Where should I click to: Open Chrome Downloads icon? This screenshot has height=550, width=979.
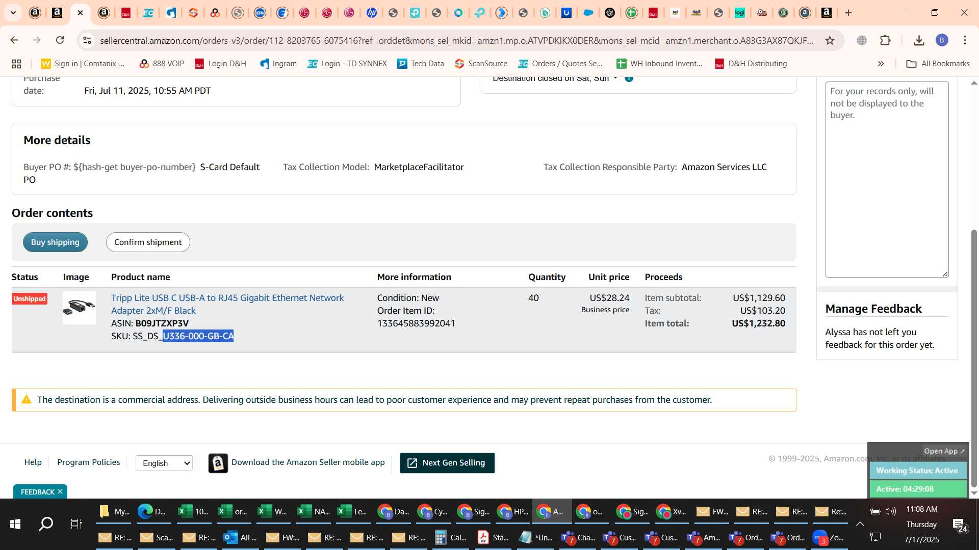click(919, 40)
